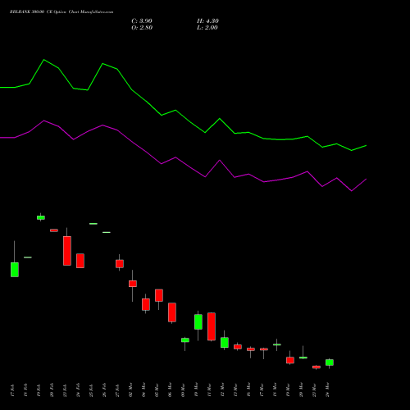The height and width of the screenshot is (410, 410).
Task: Select the red candlestick above 24 Feb
Action: (x=80, y=261)
